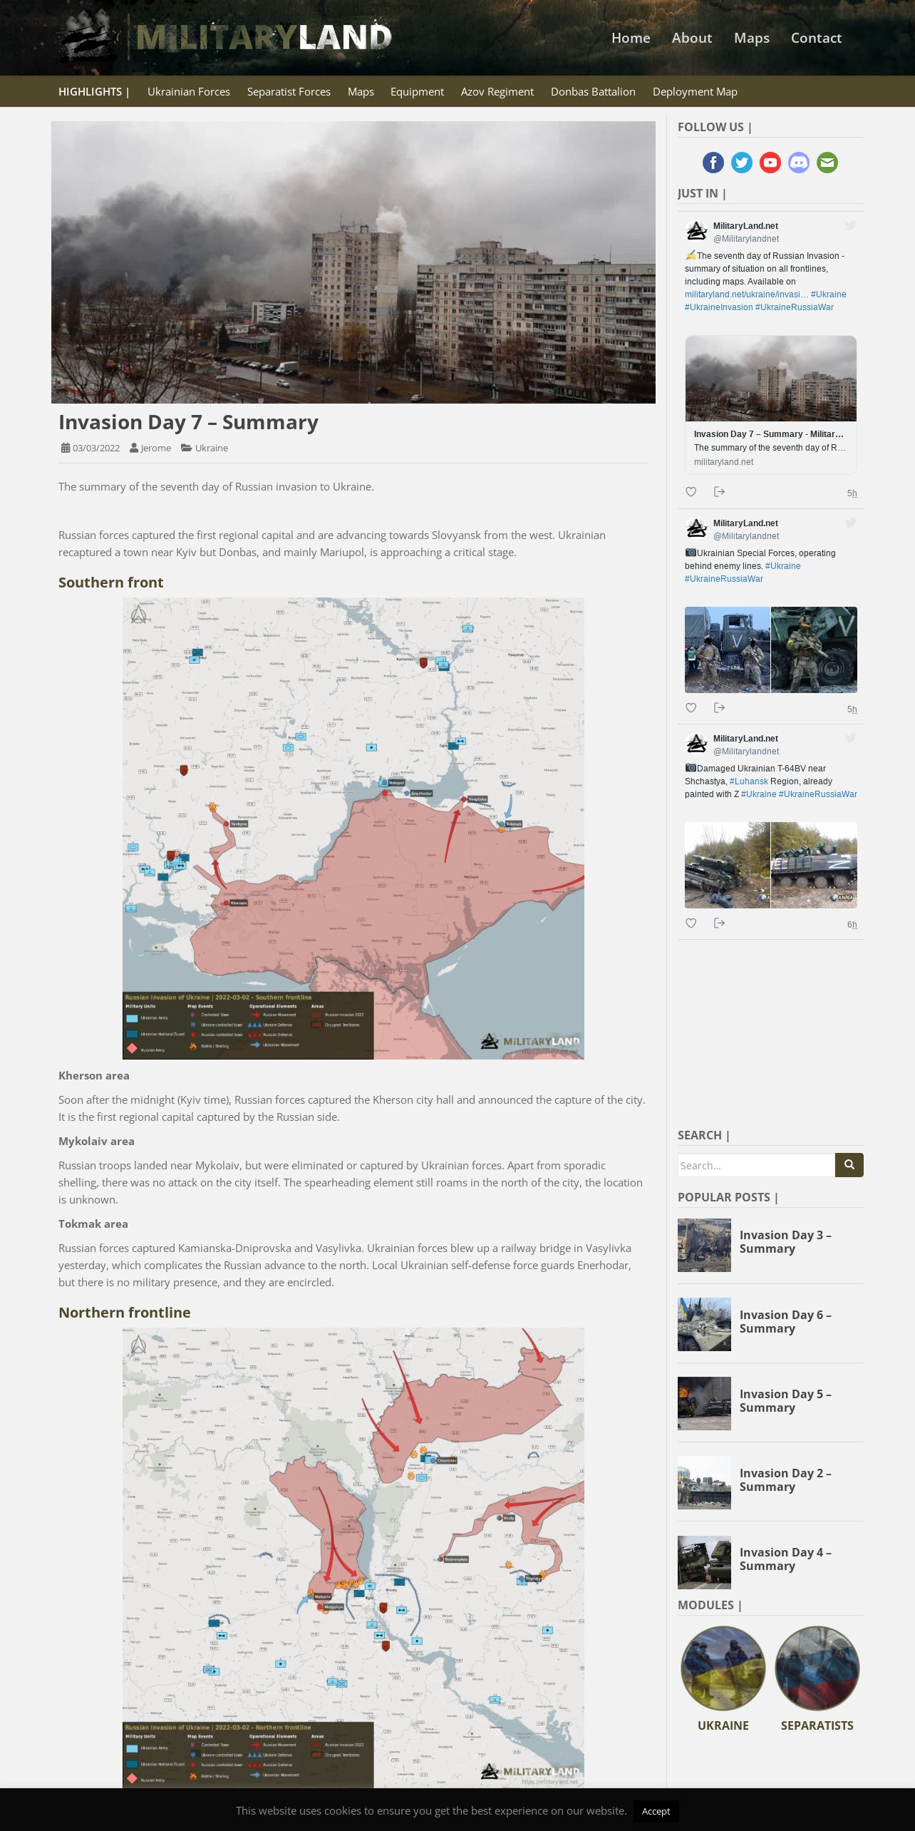Click Twitter bird on Special Forces tweet
This screenshot has width=915, height=1831.
point(850,523)
